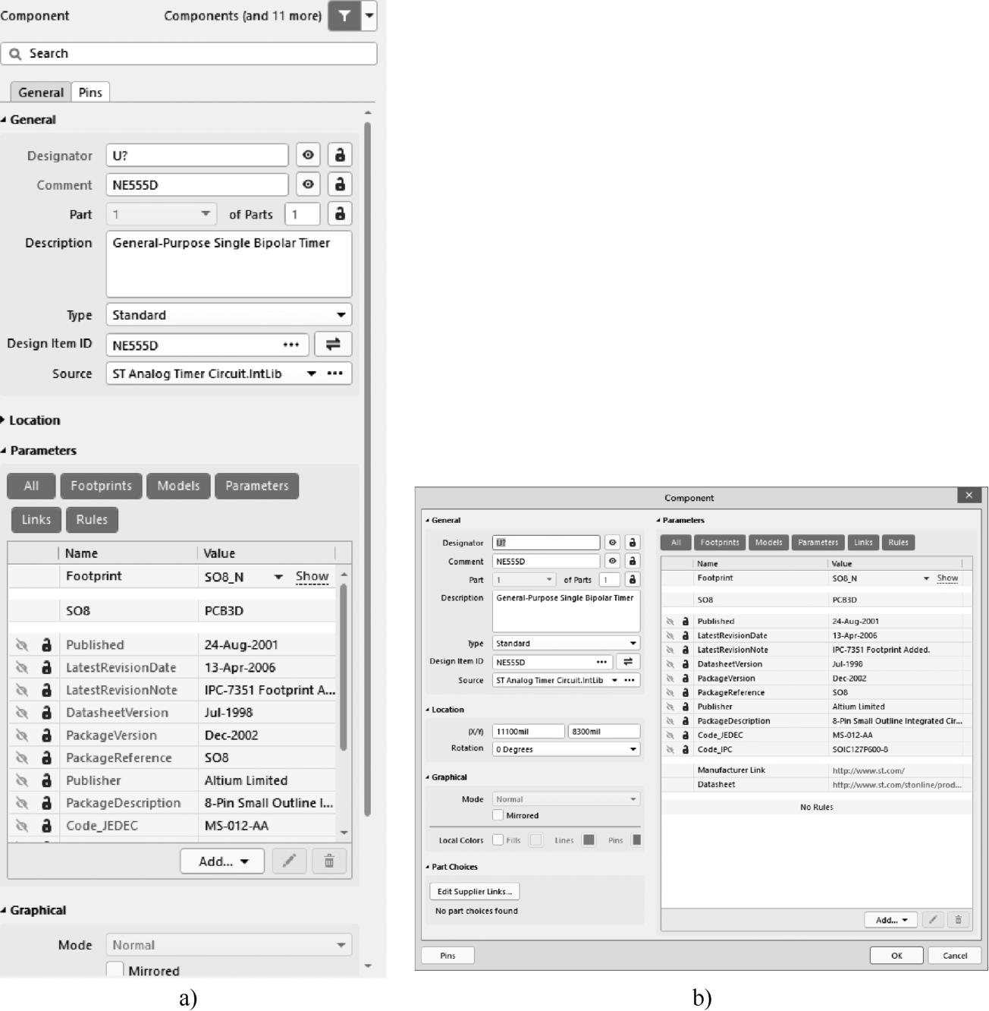
Task: Click lock icon next to Part count in side panel
Action: coord(340,214)
